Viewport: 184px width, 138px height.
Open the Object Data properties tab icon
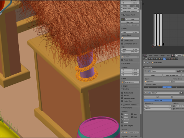(x=167, y=59)
